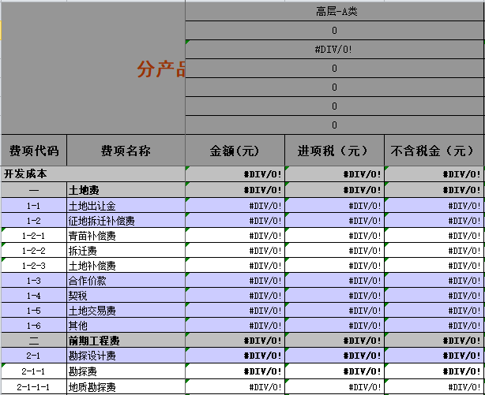Select the 不含税金(元) column header cell
This screenshot has width=485, height=395.
434,150
